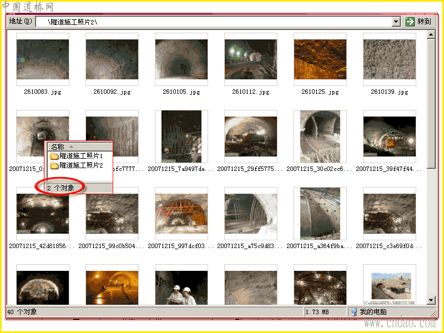The image size is (444, 333).
Task: Expand the address bar dropdown arrow
Action: (x=396, y=22)
